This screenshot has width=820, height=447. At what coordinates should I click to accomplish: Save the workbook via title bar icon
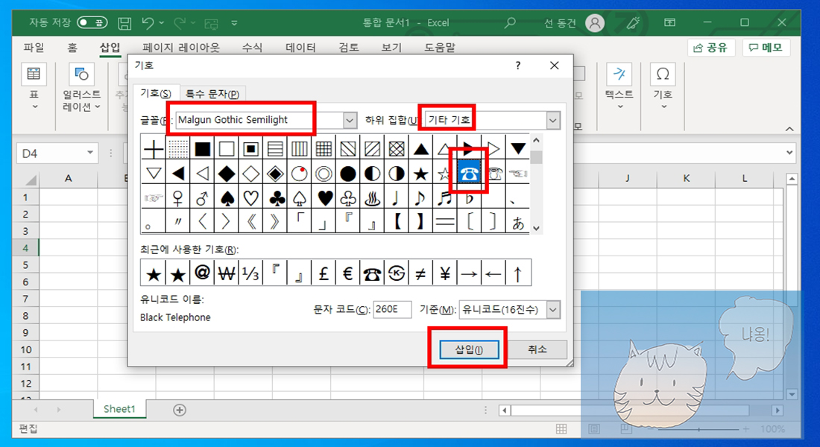coord(124,23)
